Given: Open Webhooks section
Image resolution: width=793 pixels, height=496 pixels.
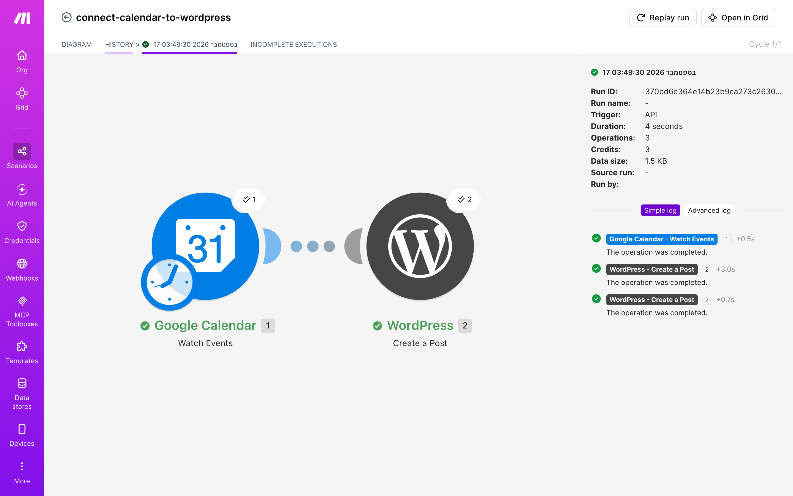Looking at the screenshot, I should [22, 270].
